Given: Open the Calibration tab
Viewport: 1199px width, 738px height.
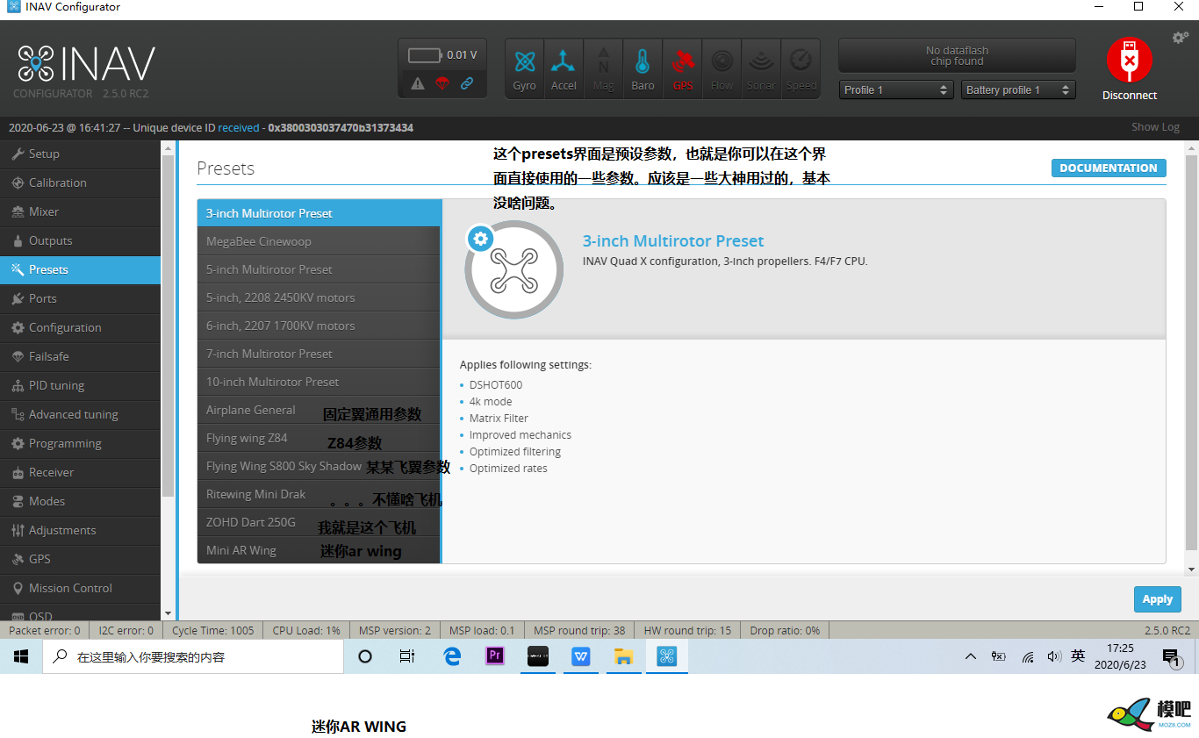Looking at the screenshot, I should coord(80,183).
